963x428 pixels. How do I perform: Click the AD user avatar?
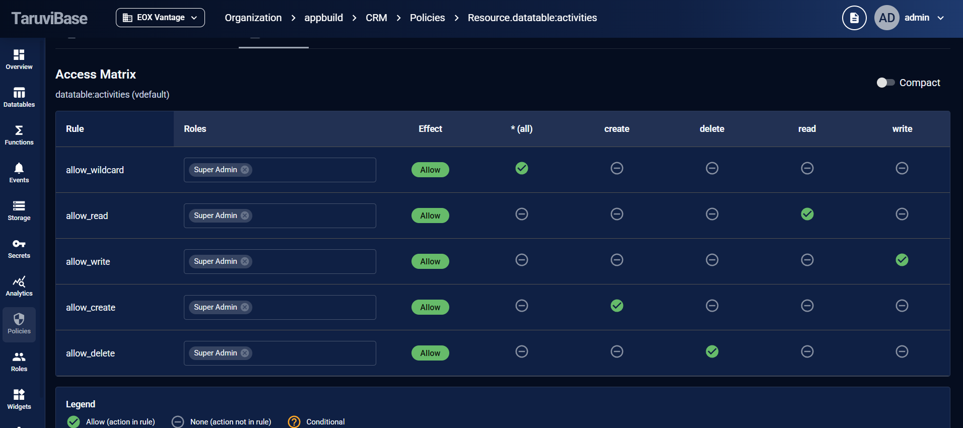[x=886, y=18]
